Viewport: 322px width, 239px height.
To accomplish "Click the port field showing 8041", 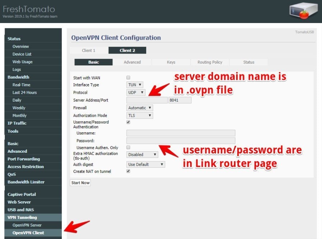I will pos(180,100).
